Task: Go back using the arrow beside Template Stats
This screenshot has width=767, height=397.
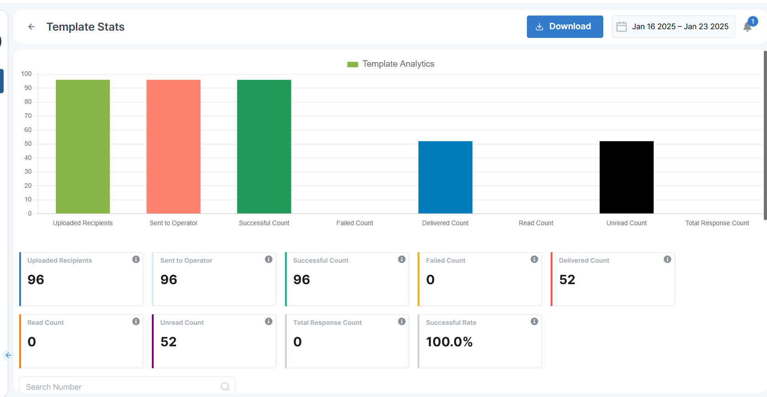Action: click(x=32, y=27)
